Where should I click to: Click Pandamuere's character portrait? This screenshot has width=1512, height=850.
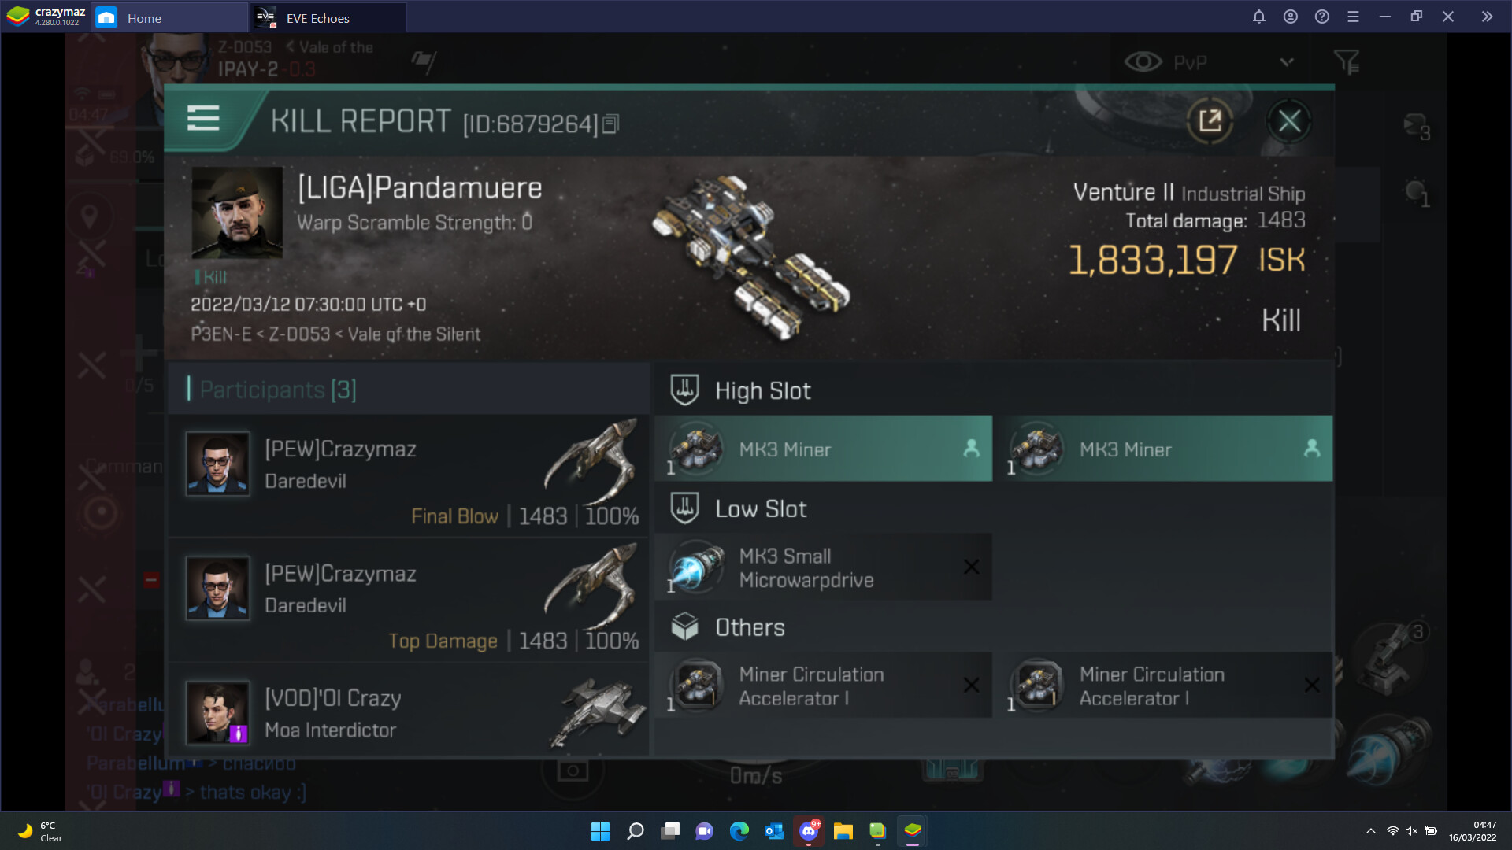[237, 213]
